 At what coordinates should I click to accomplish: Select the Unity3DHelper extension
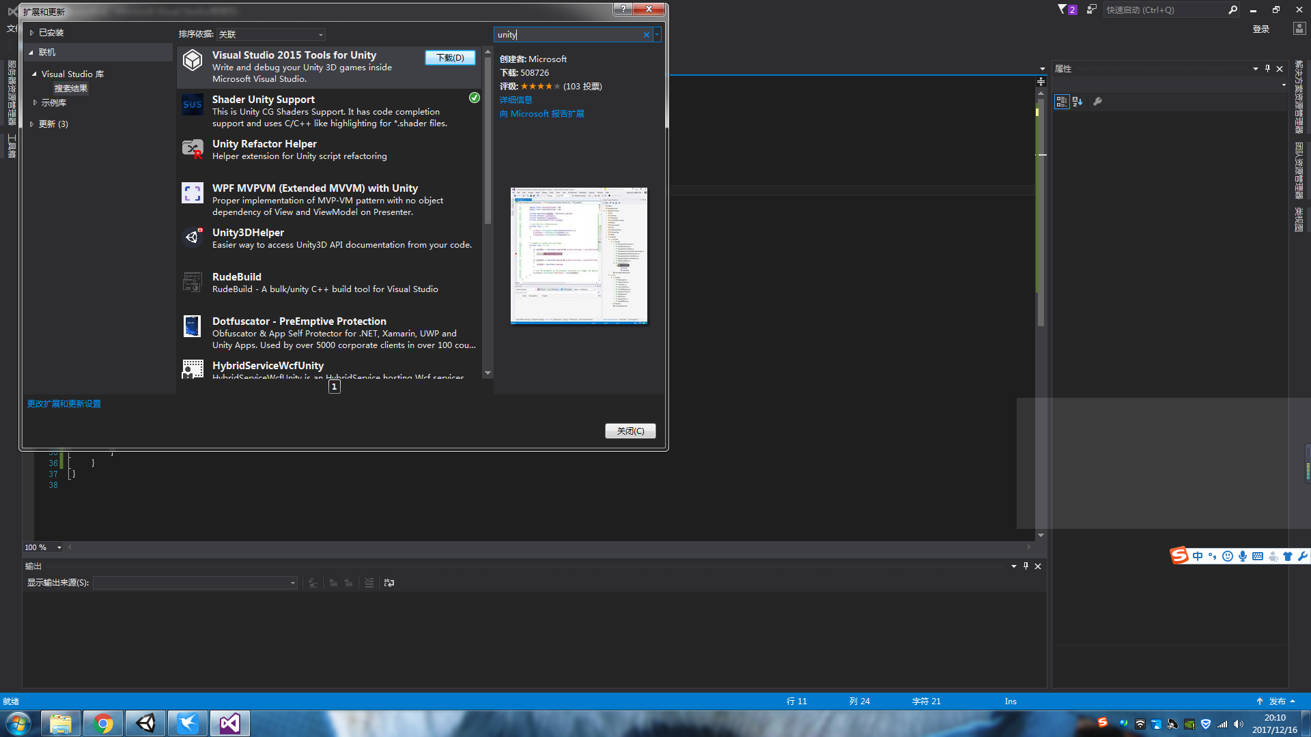[329, 244]
